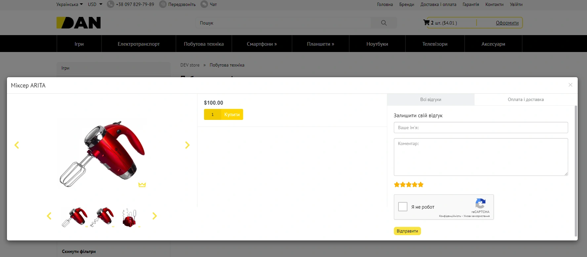Click the shopping cart icon
The image size is (587, 257).
tap(426, 23)
